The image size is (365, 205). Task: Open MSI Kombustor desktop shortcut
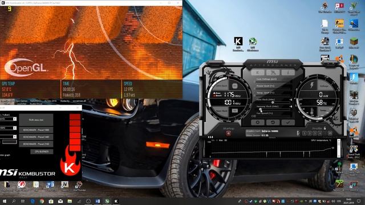[238, 44]
